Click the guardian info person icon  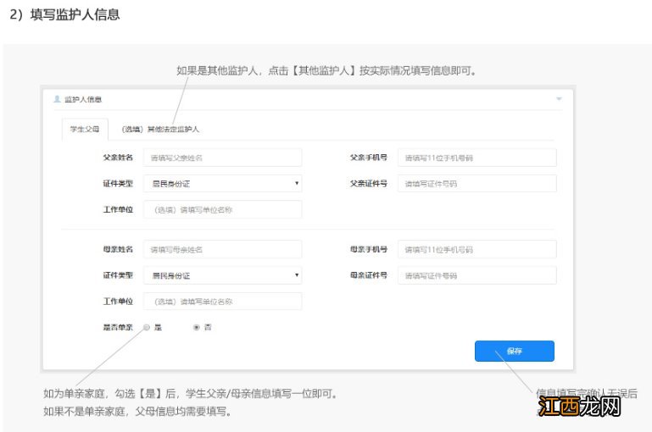58,99
